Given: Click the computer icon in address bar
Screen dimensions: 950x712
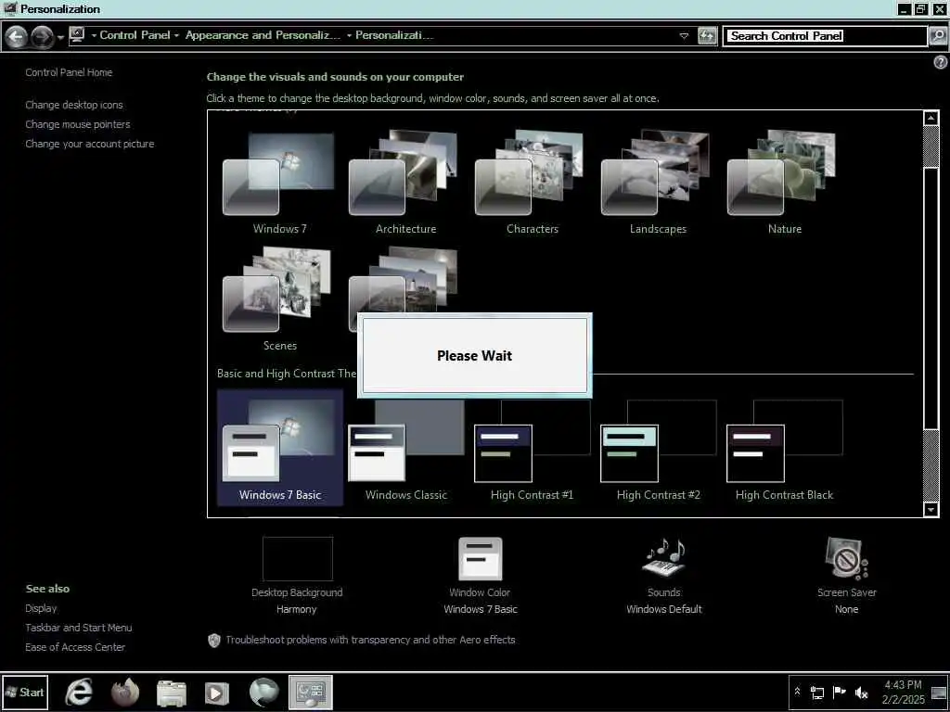Looking at the screenshot, I should (x=77, y=35).
